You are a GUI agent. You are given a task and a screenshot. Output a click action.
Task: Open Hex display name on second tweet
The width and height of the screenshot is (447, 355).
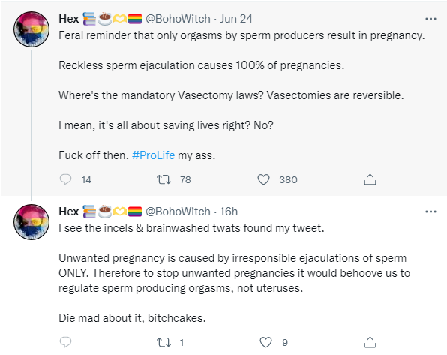coord(69,212)
